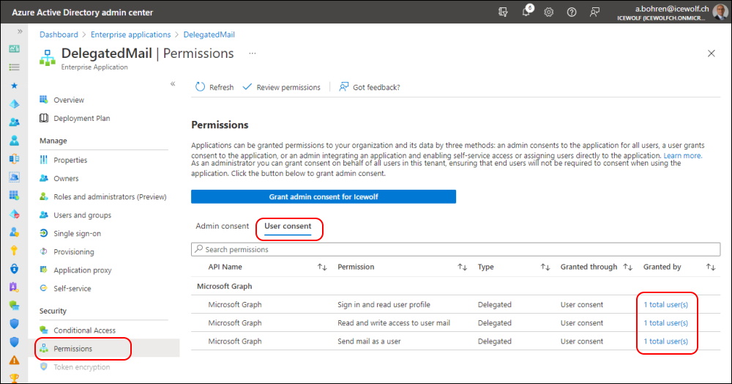The width and height of the screenshot is (732, 384).
Task: Open the ellipsis more options beside Permissions title
Action: pyautogui.click(x=253, y=53)
